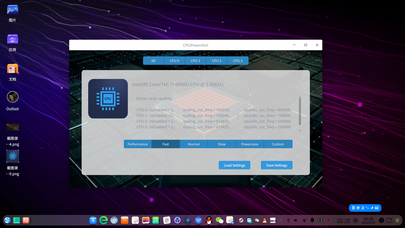Screen dimensions: 405x228
Task: Open the calendar app in the dock
Action: pyautogui.click(x=167, y=220)
